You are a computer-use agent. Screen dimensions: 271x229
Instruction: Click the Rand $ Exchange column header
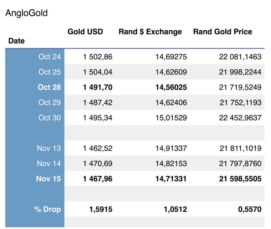pos(150,32)
